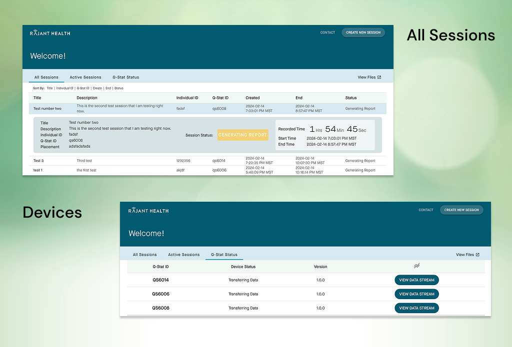512x347 pixels.
Task: Click the data stream zigzag icon in the device table header
Action: [416, 266]
